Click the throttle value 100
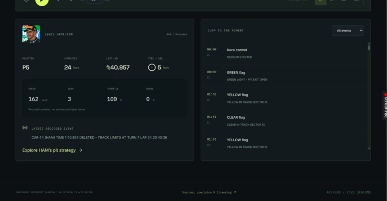Viewport: 387px width, 201px height. coord(112,99)
